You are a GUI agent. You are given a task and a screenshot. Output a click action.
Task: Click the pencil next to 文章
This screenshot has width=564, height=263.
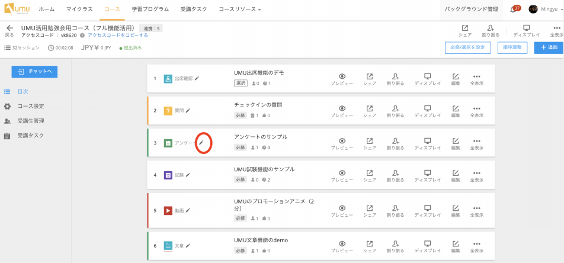[x=188, y=246]
